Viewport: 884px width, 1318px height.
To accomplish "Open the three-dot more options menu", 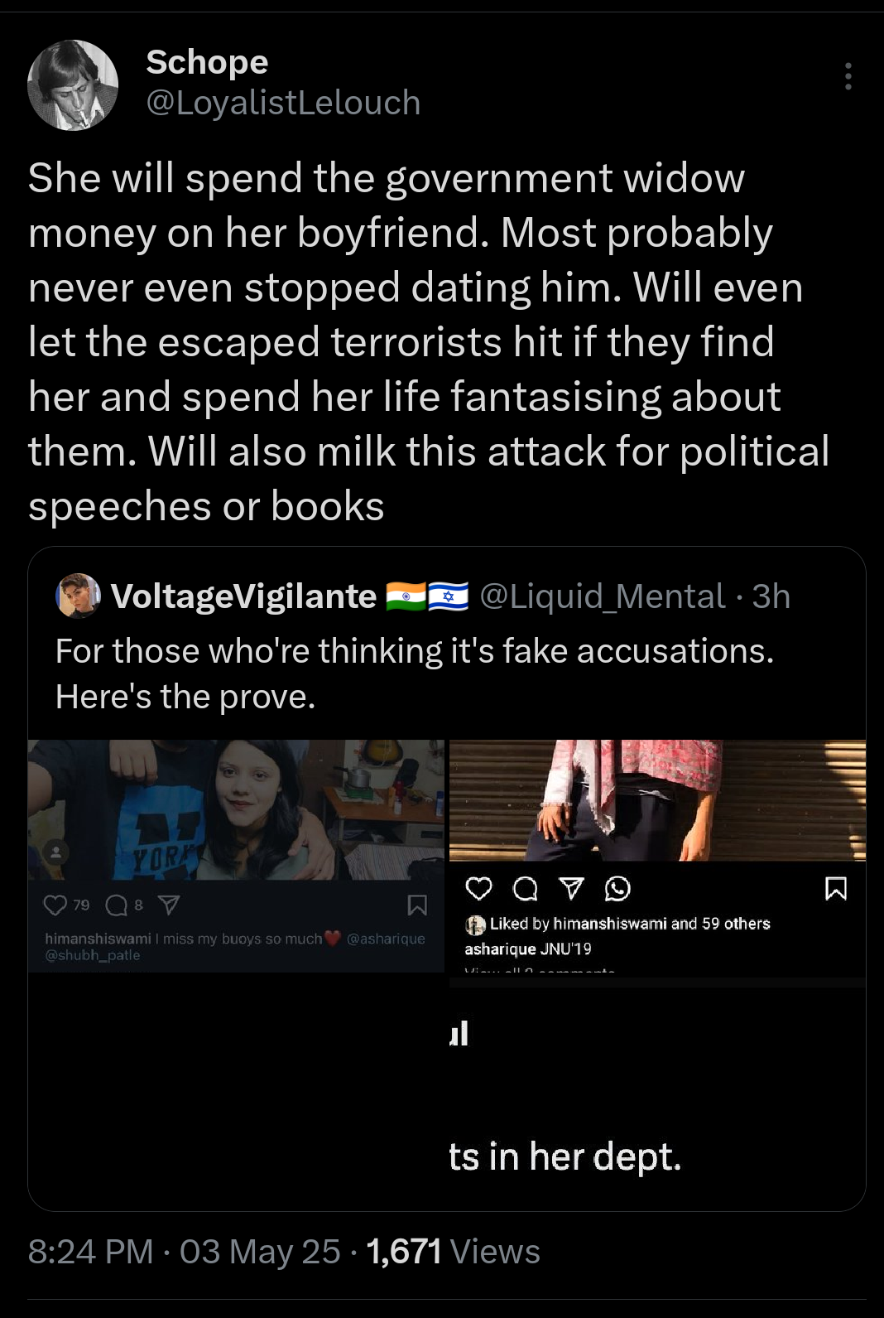I will [848, 76].
